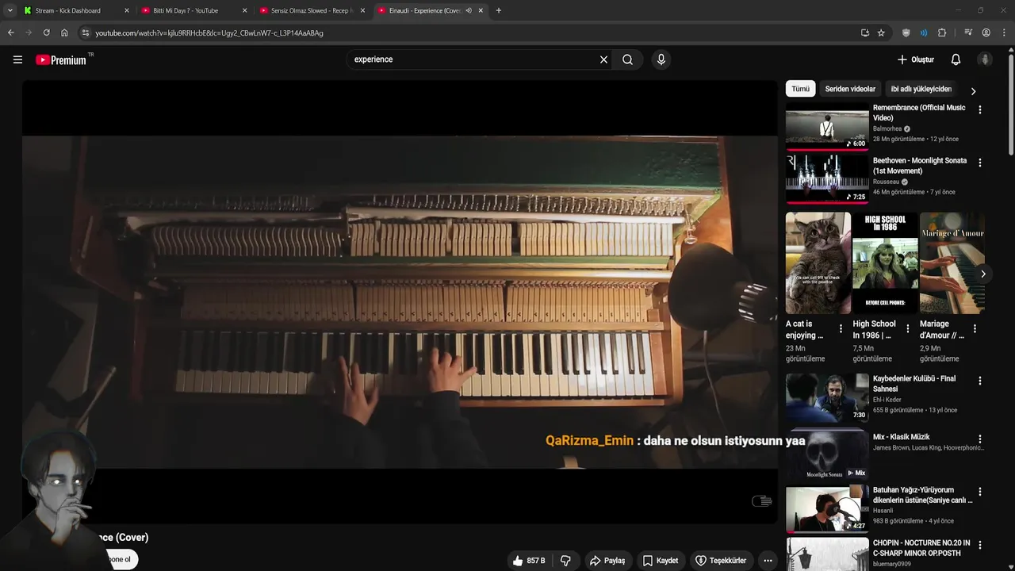
Task: Open the browser profile icon
Action: coord(986,33)
